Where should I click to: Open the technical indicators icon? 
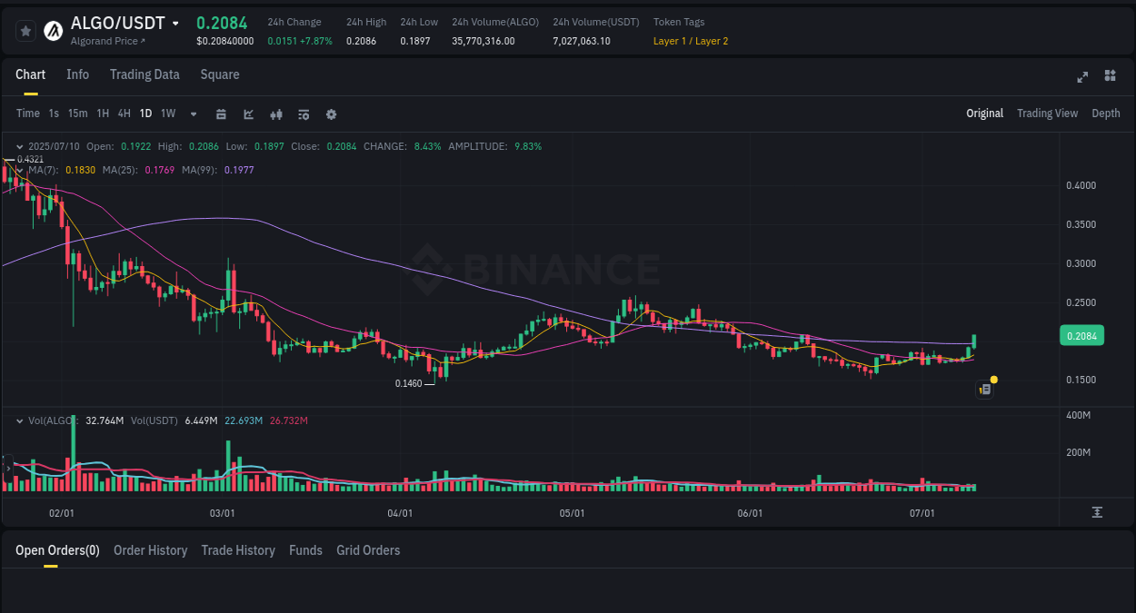[x=304, y=114]
